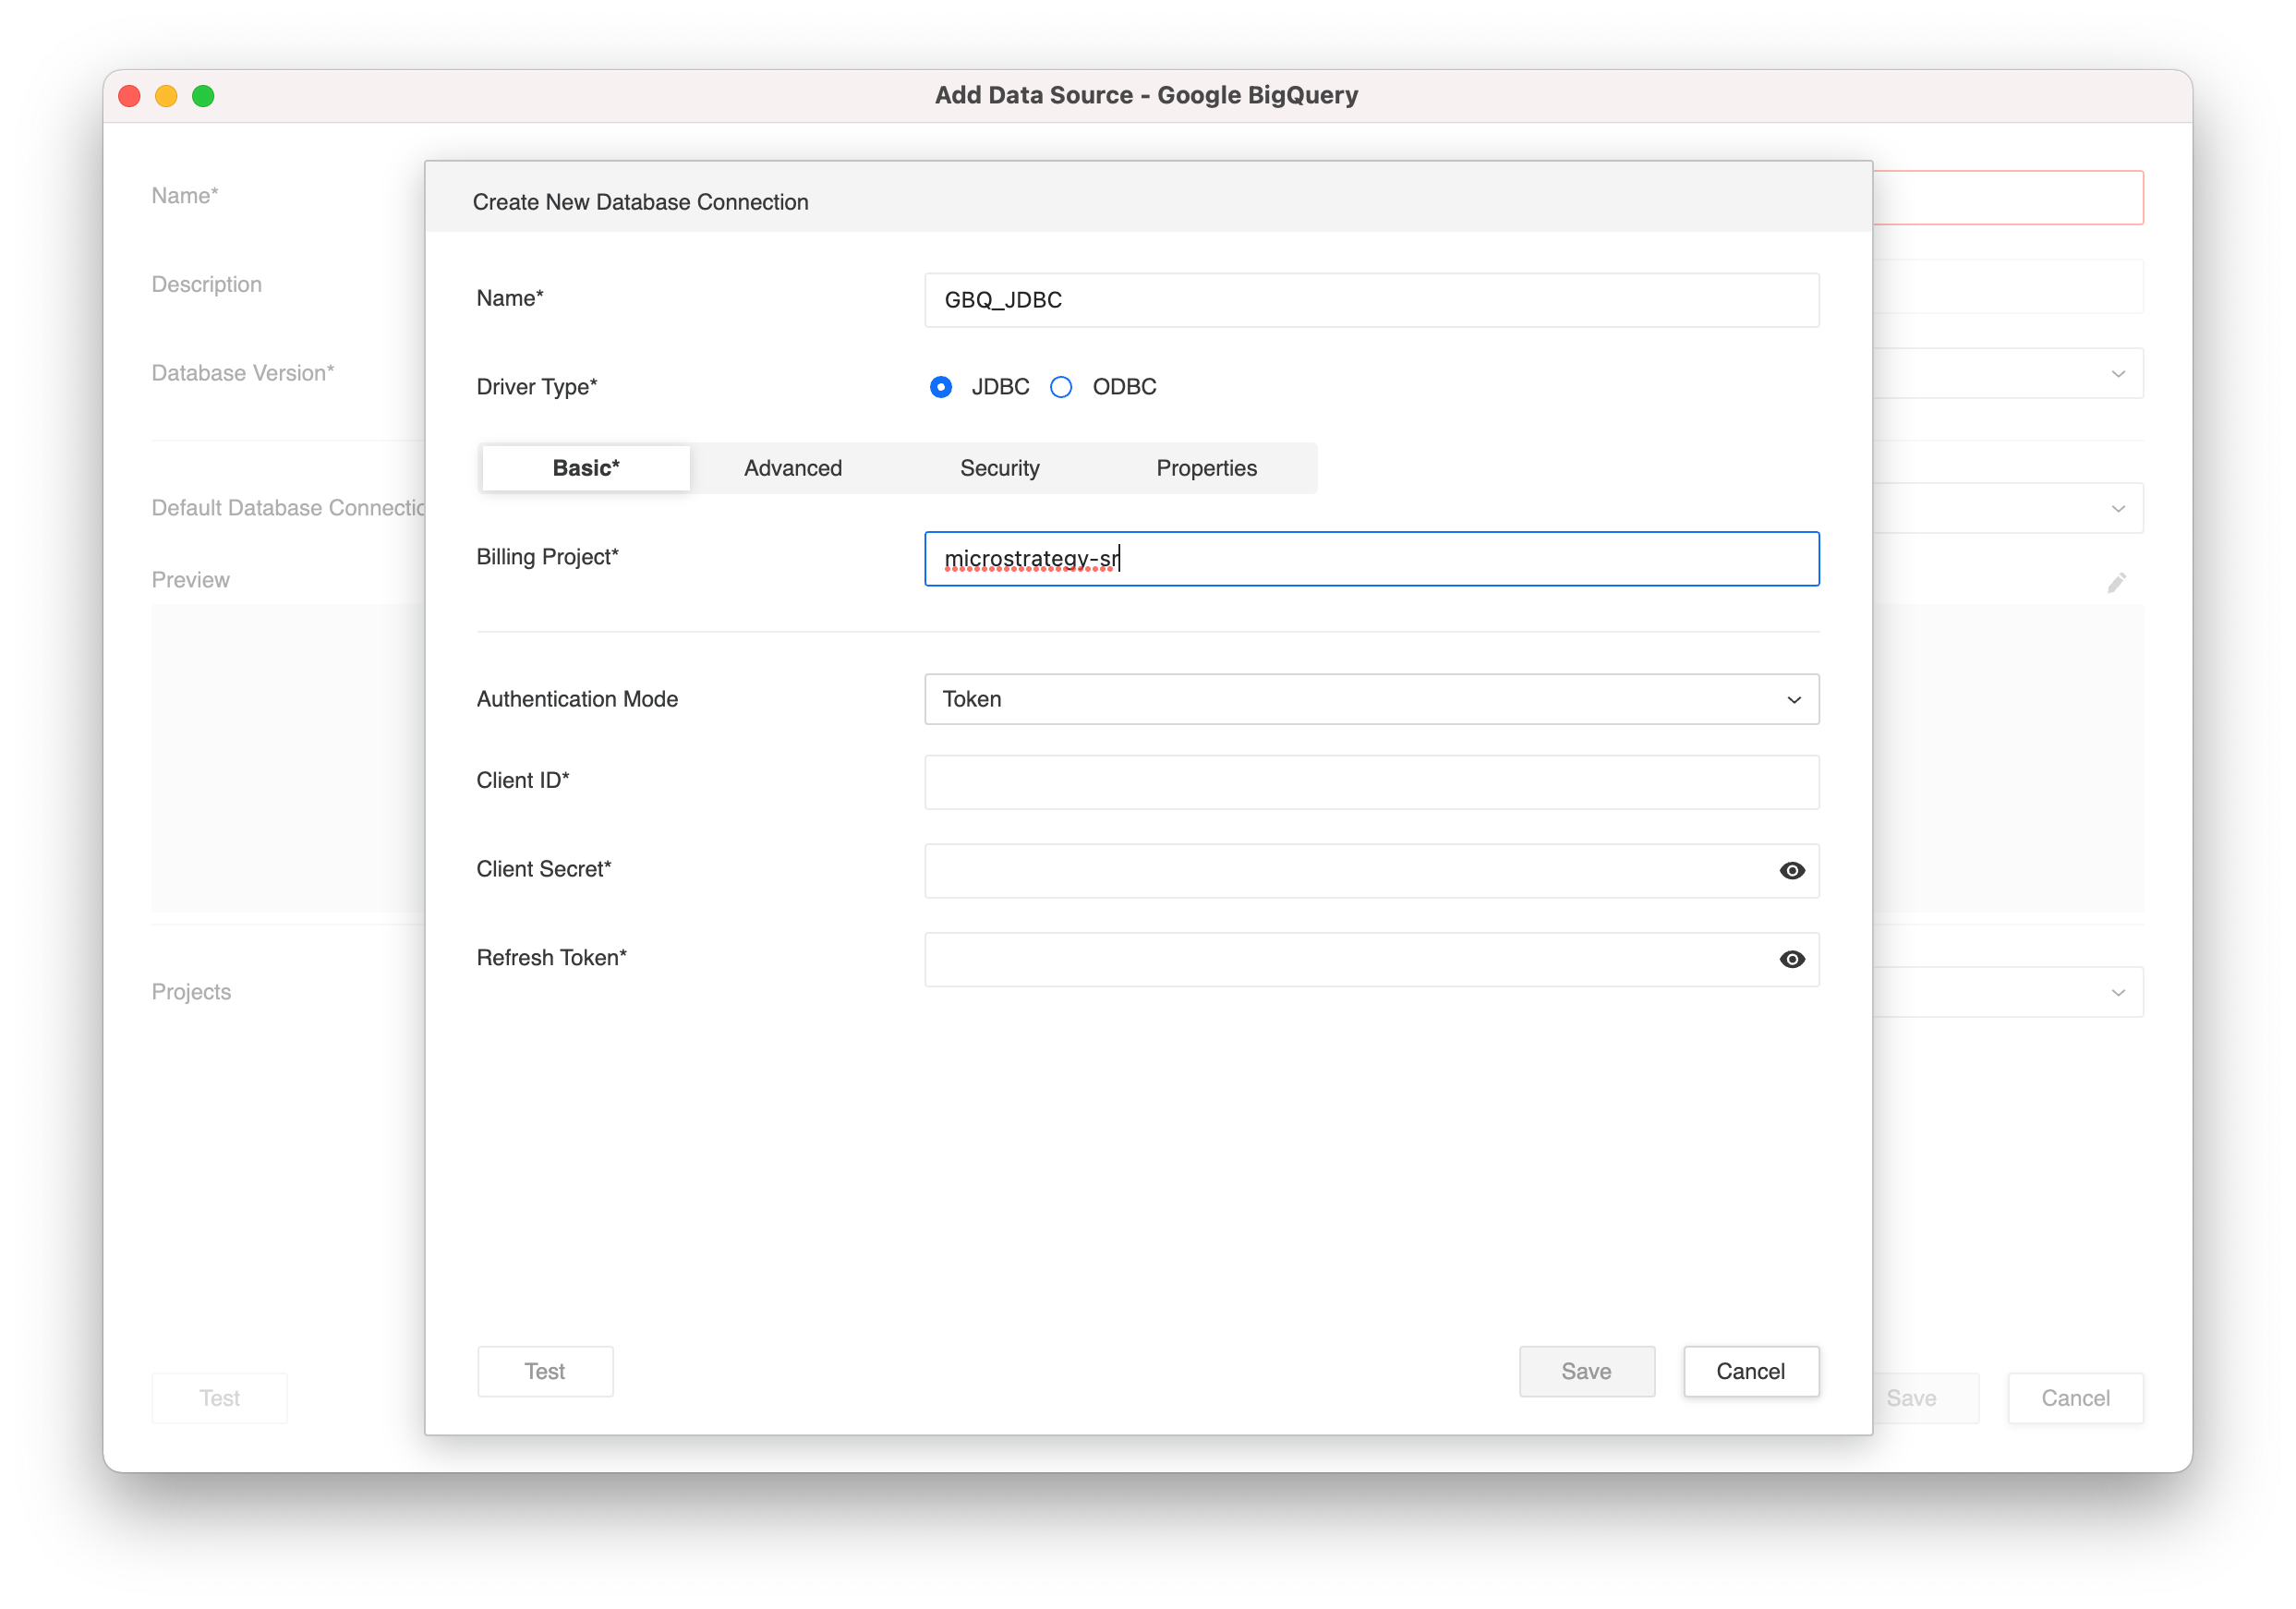This screenshot has width=2296, height=1609.
Task: Open the Properties tab
Action: 1206,468
